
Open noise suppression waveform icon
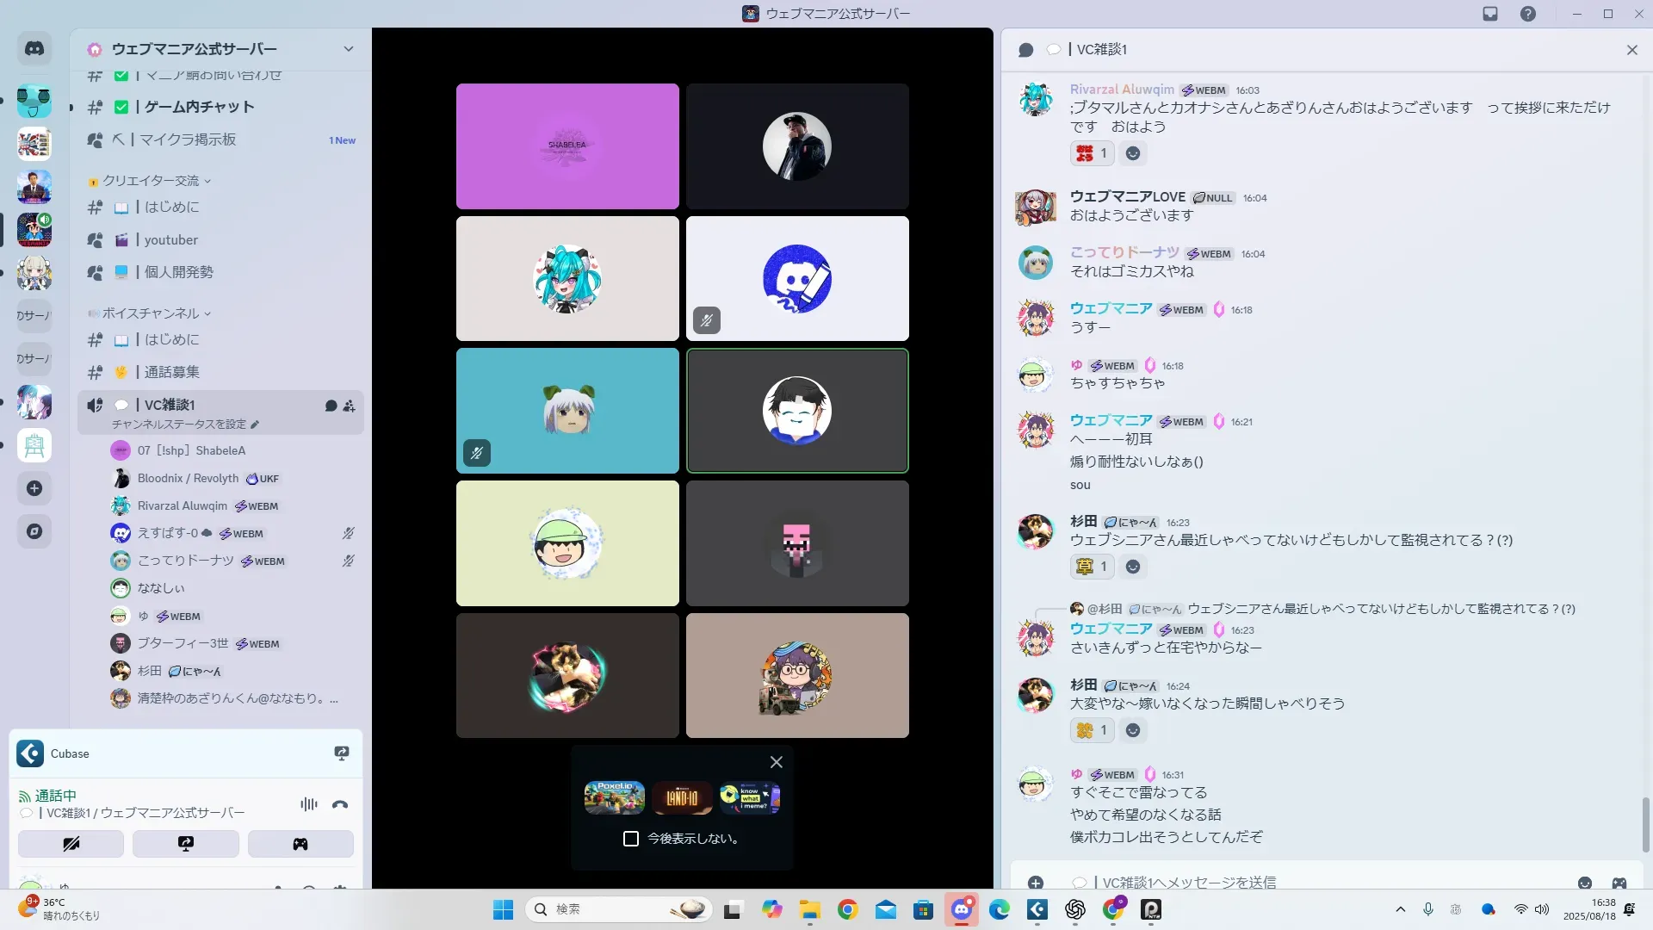(x=308, y=804)
